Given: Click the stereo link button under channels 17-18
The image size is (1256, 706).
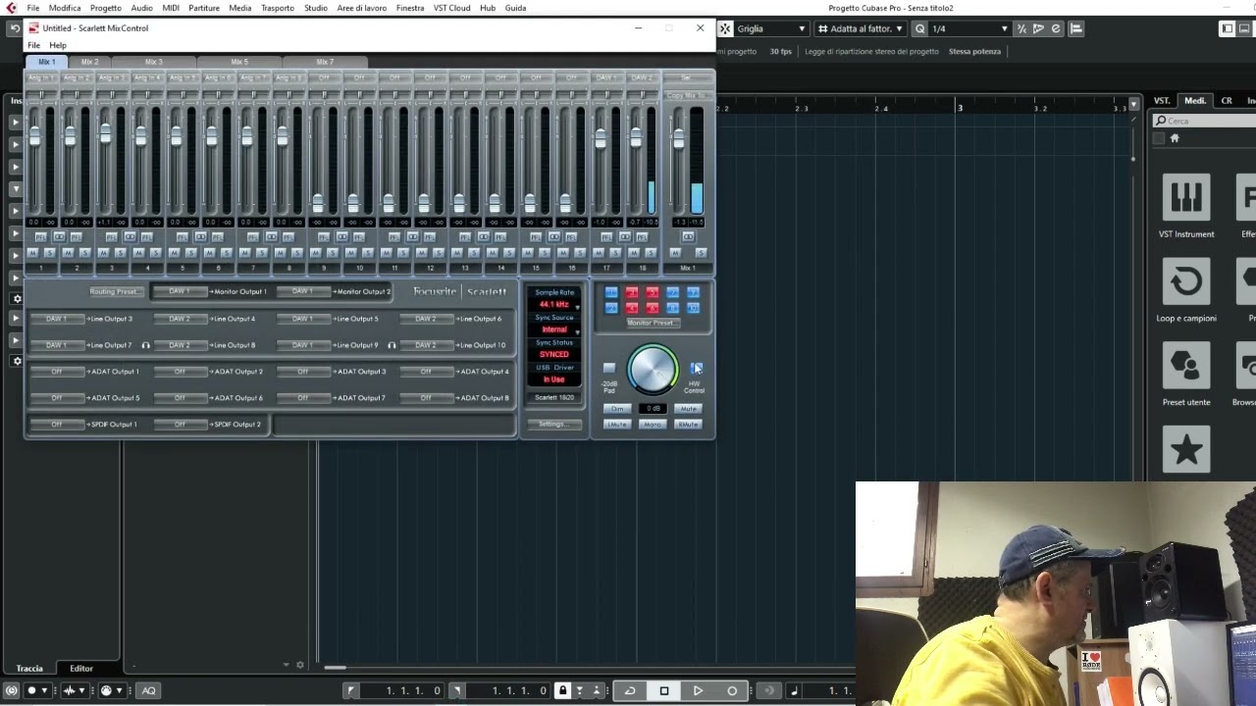Looking at the screenshot, I should click(624, 237).
